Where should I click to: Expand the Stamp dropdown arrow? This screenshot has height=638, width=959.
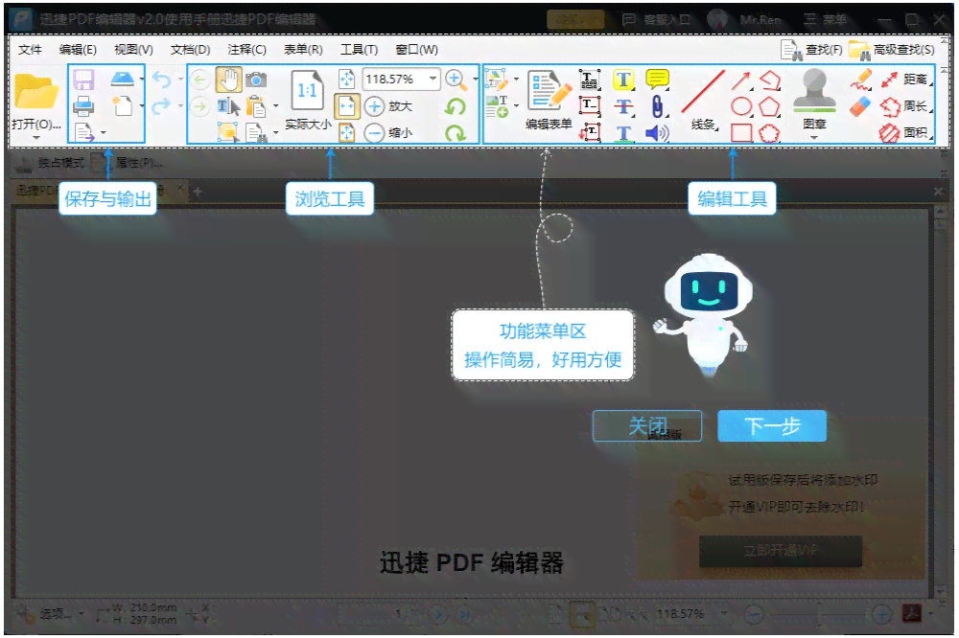tap(814, 138)
